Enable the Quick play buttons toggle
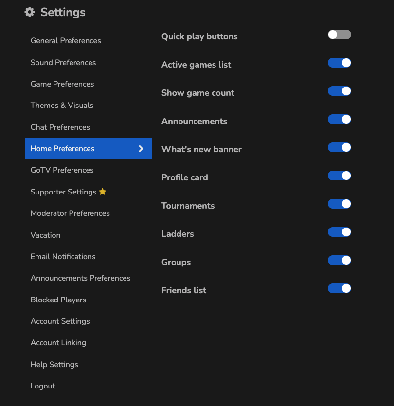 click(x=339, y=35)
